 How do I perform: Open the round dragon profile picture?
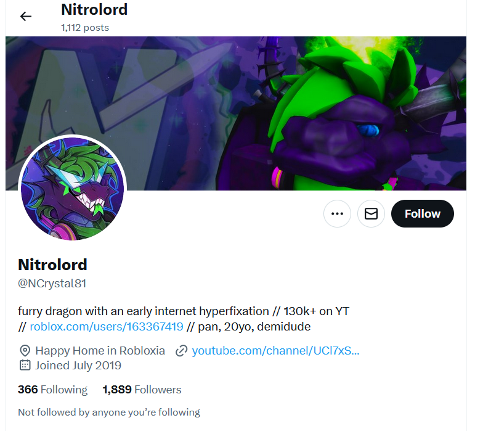[73, 189]
